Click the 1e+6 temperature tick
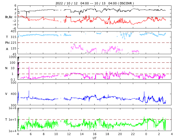This screenshot has height=140, width=175. (x=13, y=108)
